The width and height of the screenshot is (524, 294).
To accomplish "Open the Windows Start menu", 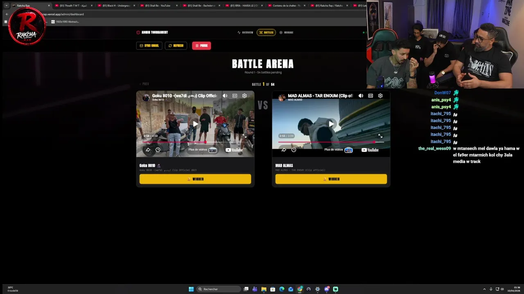I will (191, 289).
